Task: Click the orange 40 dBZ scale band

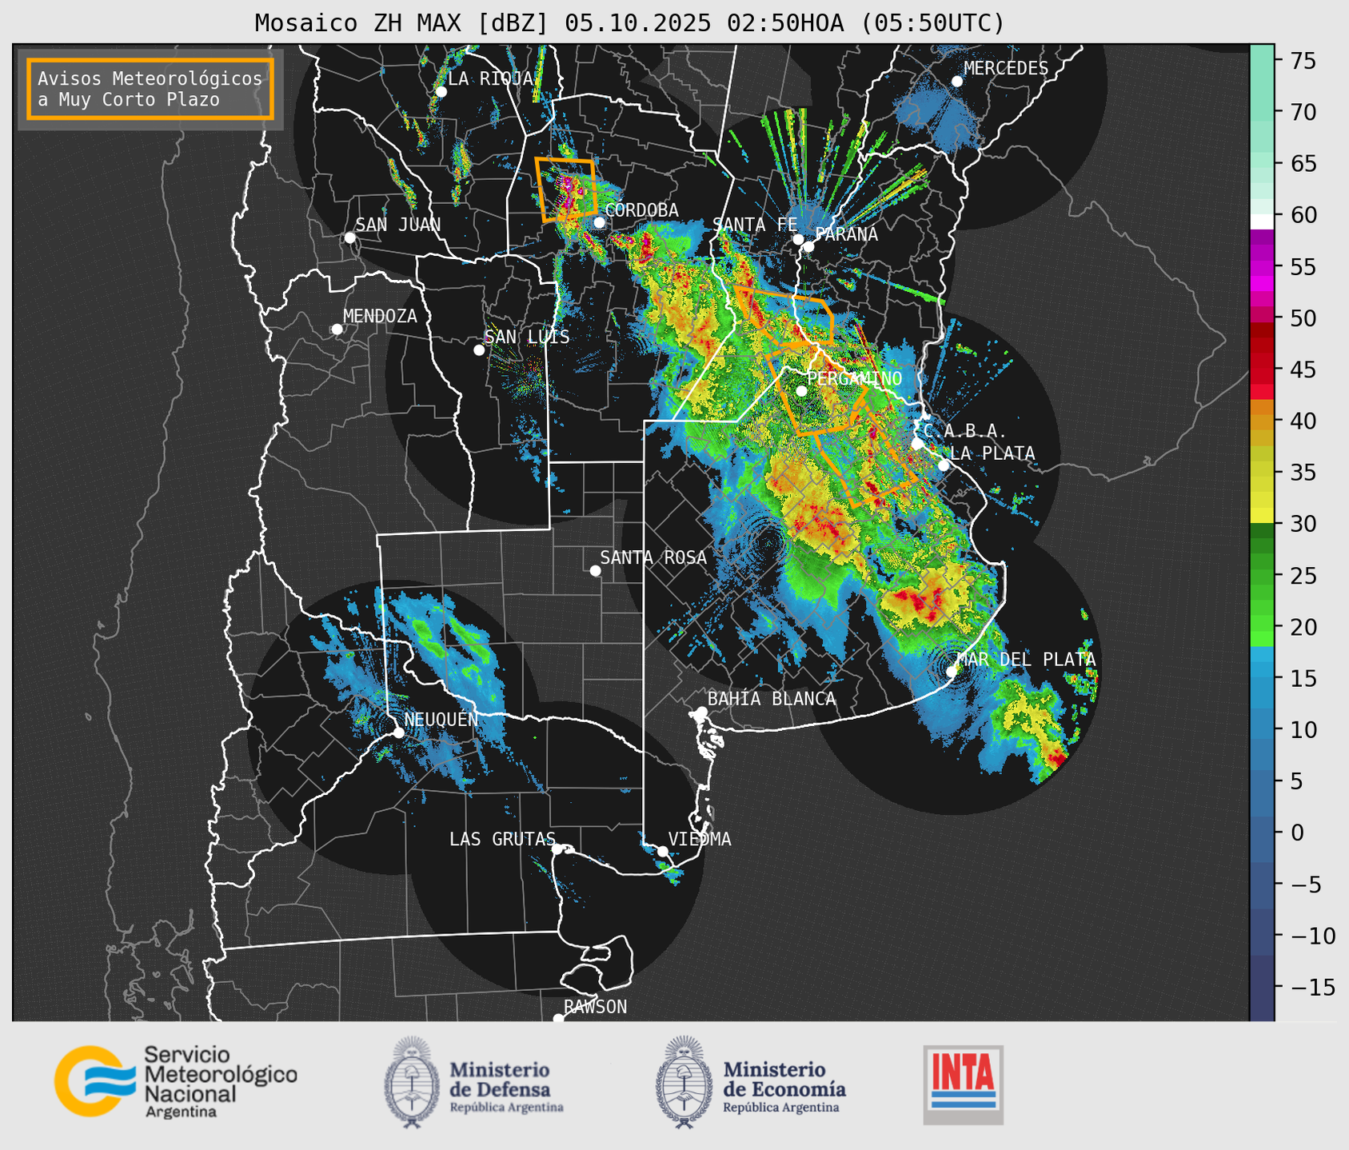Action: click(1262, 421)
